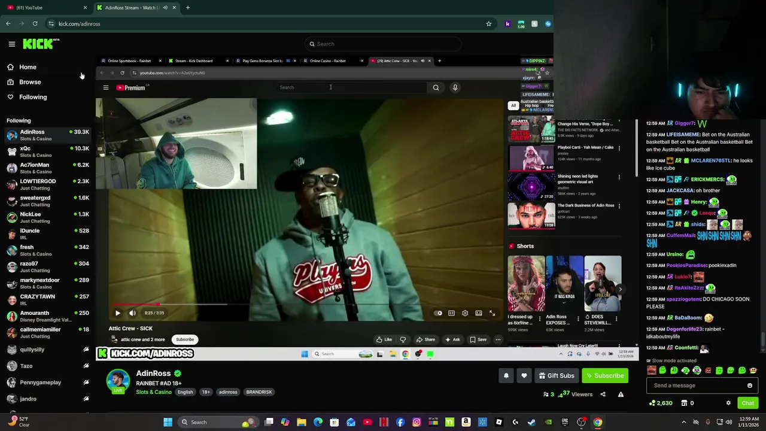This screenshot has height=431, width=766.
Task: Share the Attic Crew video
Action: coord(425,339)
